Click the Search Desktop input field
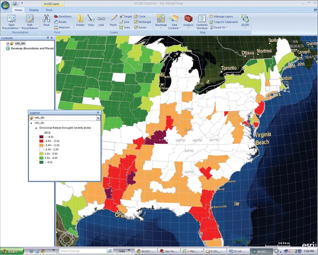This screenshot has width=318, height=255. (83, 251)
